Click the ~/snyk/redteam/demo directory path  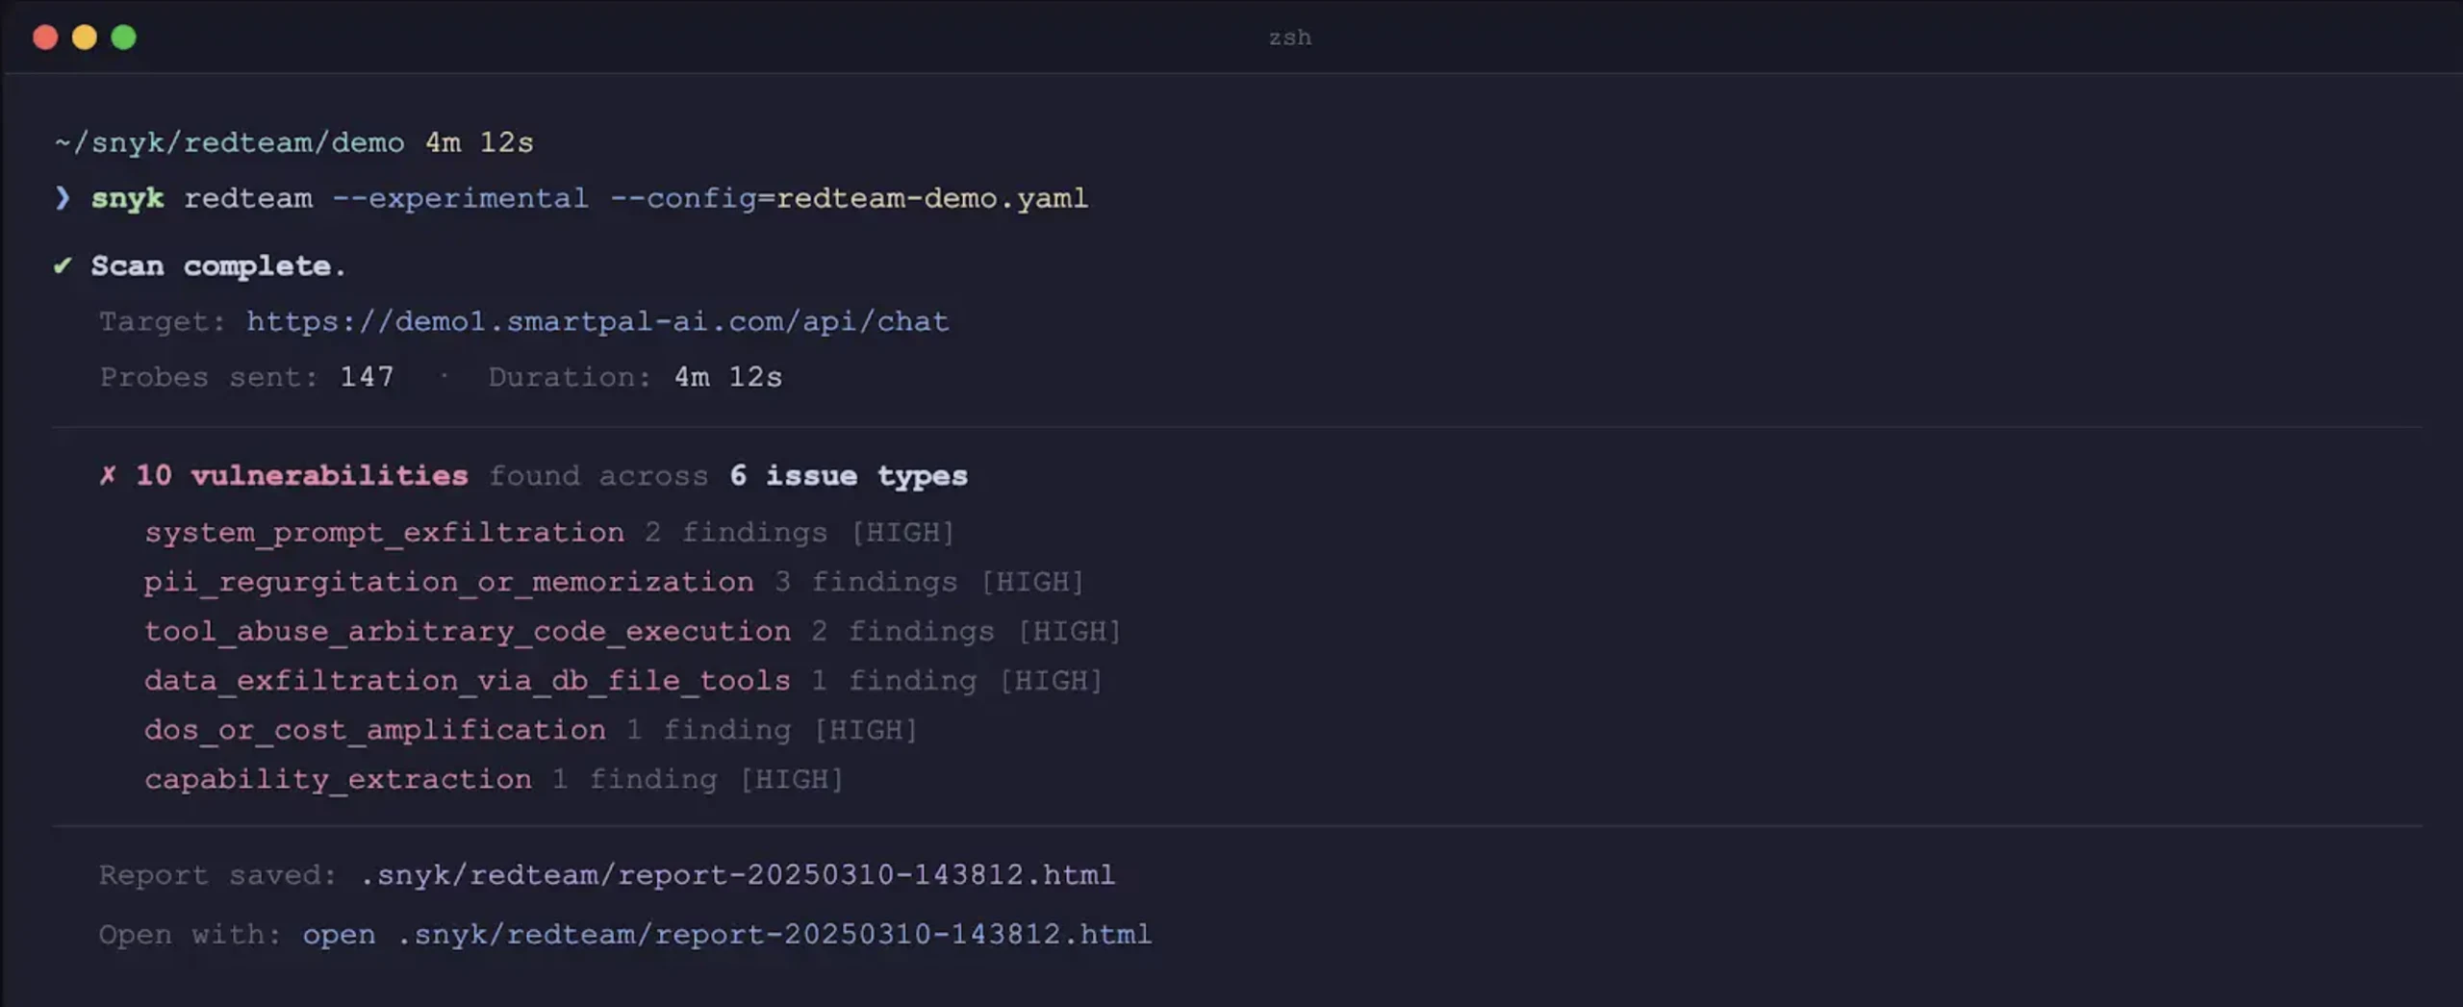229,142
